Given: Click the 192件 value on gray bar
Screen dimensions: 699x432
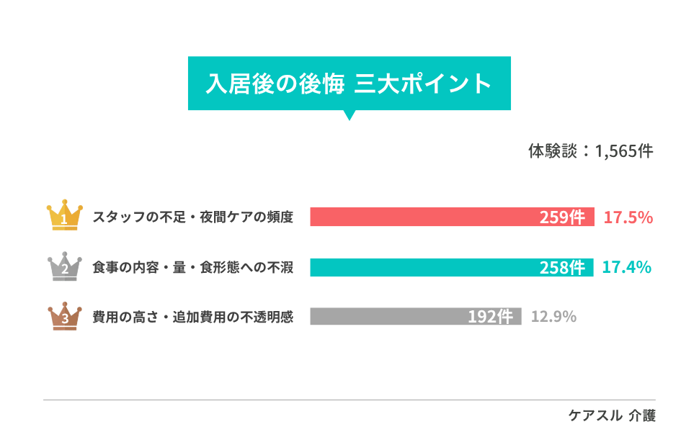Looking at the screenshot, I should point(490,318).
